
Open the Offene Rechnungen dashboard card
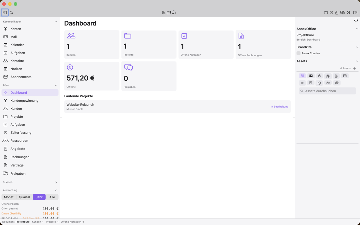(x=263, y=45)
